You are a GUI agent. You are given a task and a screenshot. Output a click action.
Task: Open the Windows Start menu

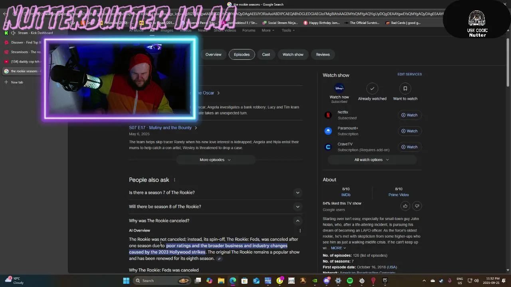(x=126, y=281)
